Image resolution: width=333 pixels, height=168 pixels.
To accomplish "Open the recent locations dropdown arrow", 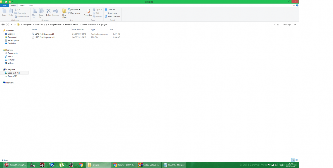I will pyautogui.click(x=11, y=24).
